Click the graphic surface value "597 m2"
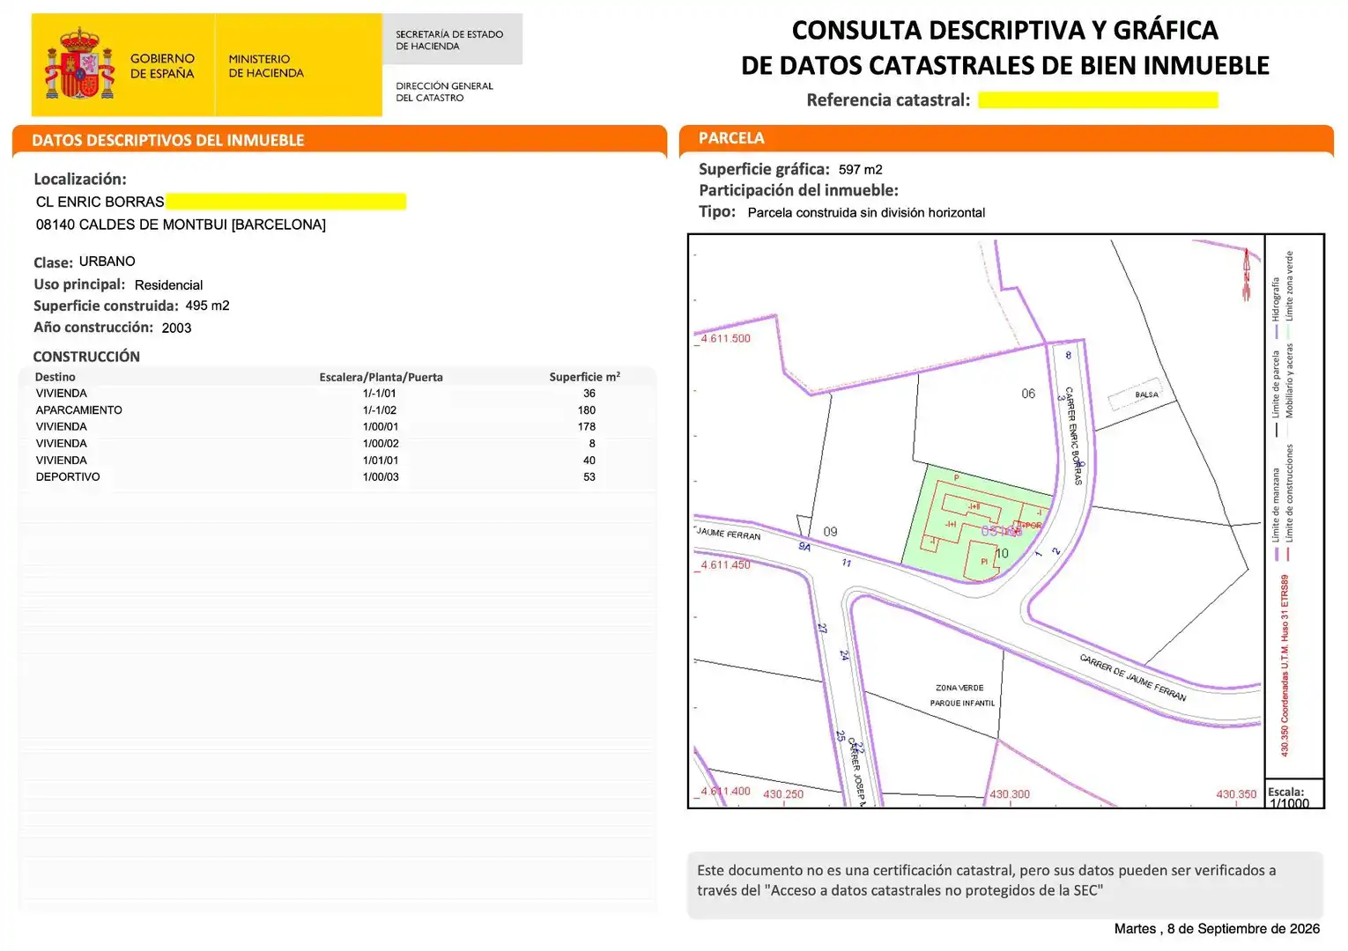Image resolution: width=1348 pixels, height=951 pixels. (x=860, y=170)
